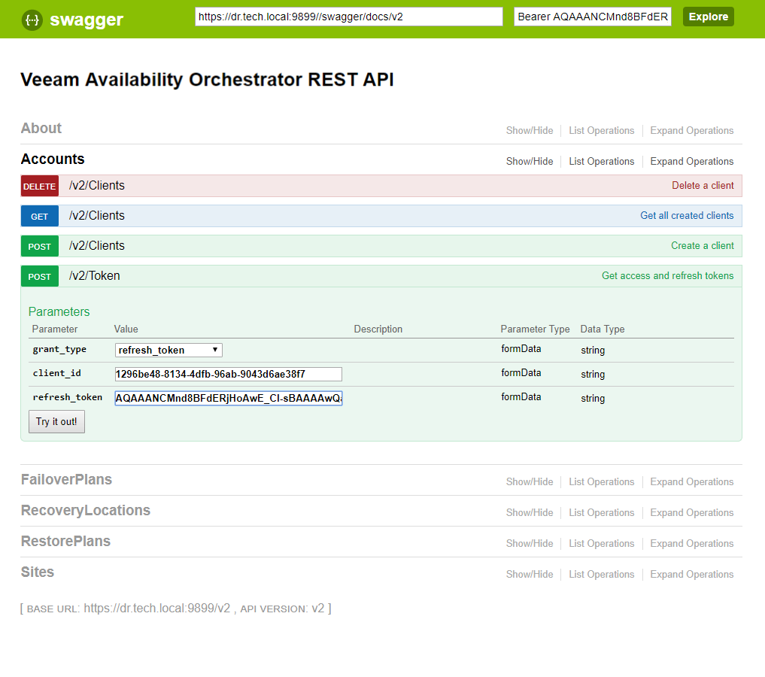Click the POST badge for /v2/Token
The height and width of the screenshot is (677, 765).
[40, 277]
